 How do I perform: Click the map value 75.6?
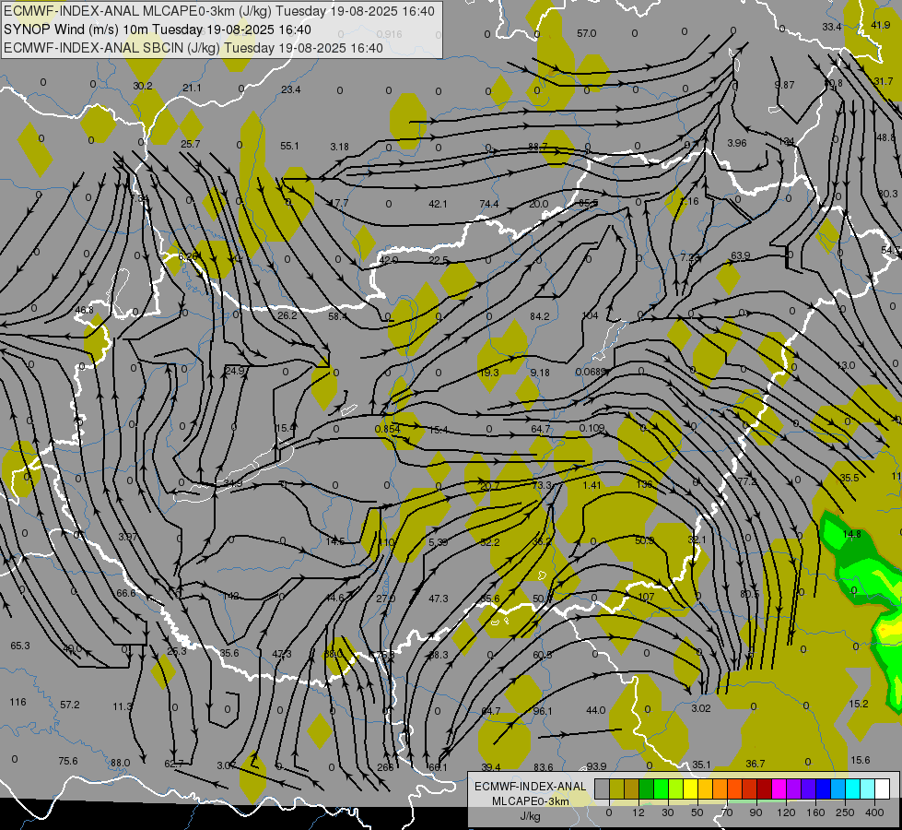click(68, 761)
